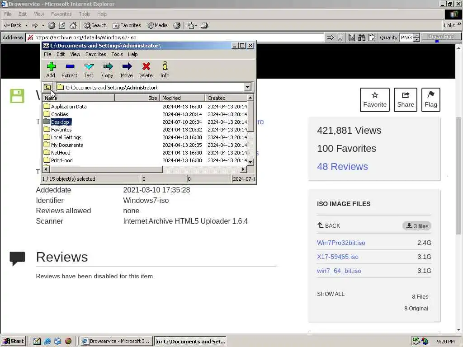Click the 3 files download button
Viewport: 463px width, 347px height.
[417, 226]
